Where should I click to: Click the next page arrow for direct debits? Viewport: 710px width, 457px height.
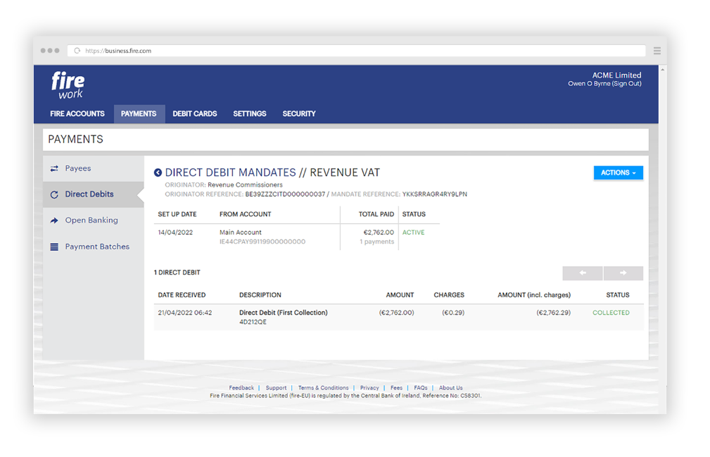tap(623, 273)
